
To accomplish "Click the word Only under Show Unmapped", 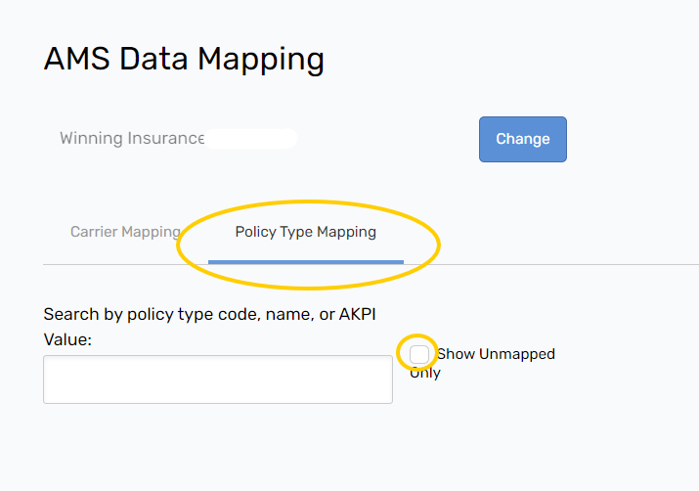I will click(x=425, y=373).
